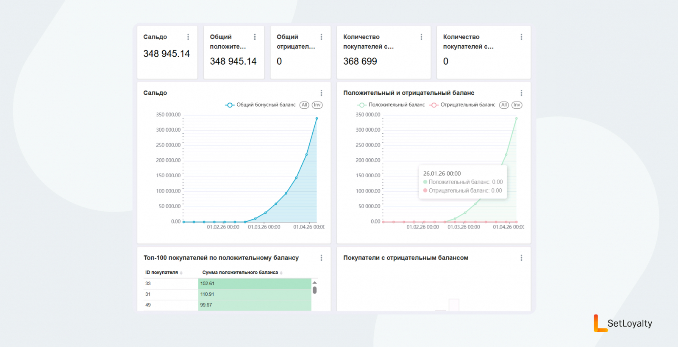Select all series with All in the balance chart
Screen dimensions: 678x347
[504, 105]
